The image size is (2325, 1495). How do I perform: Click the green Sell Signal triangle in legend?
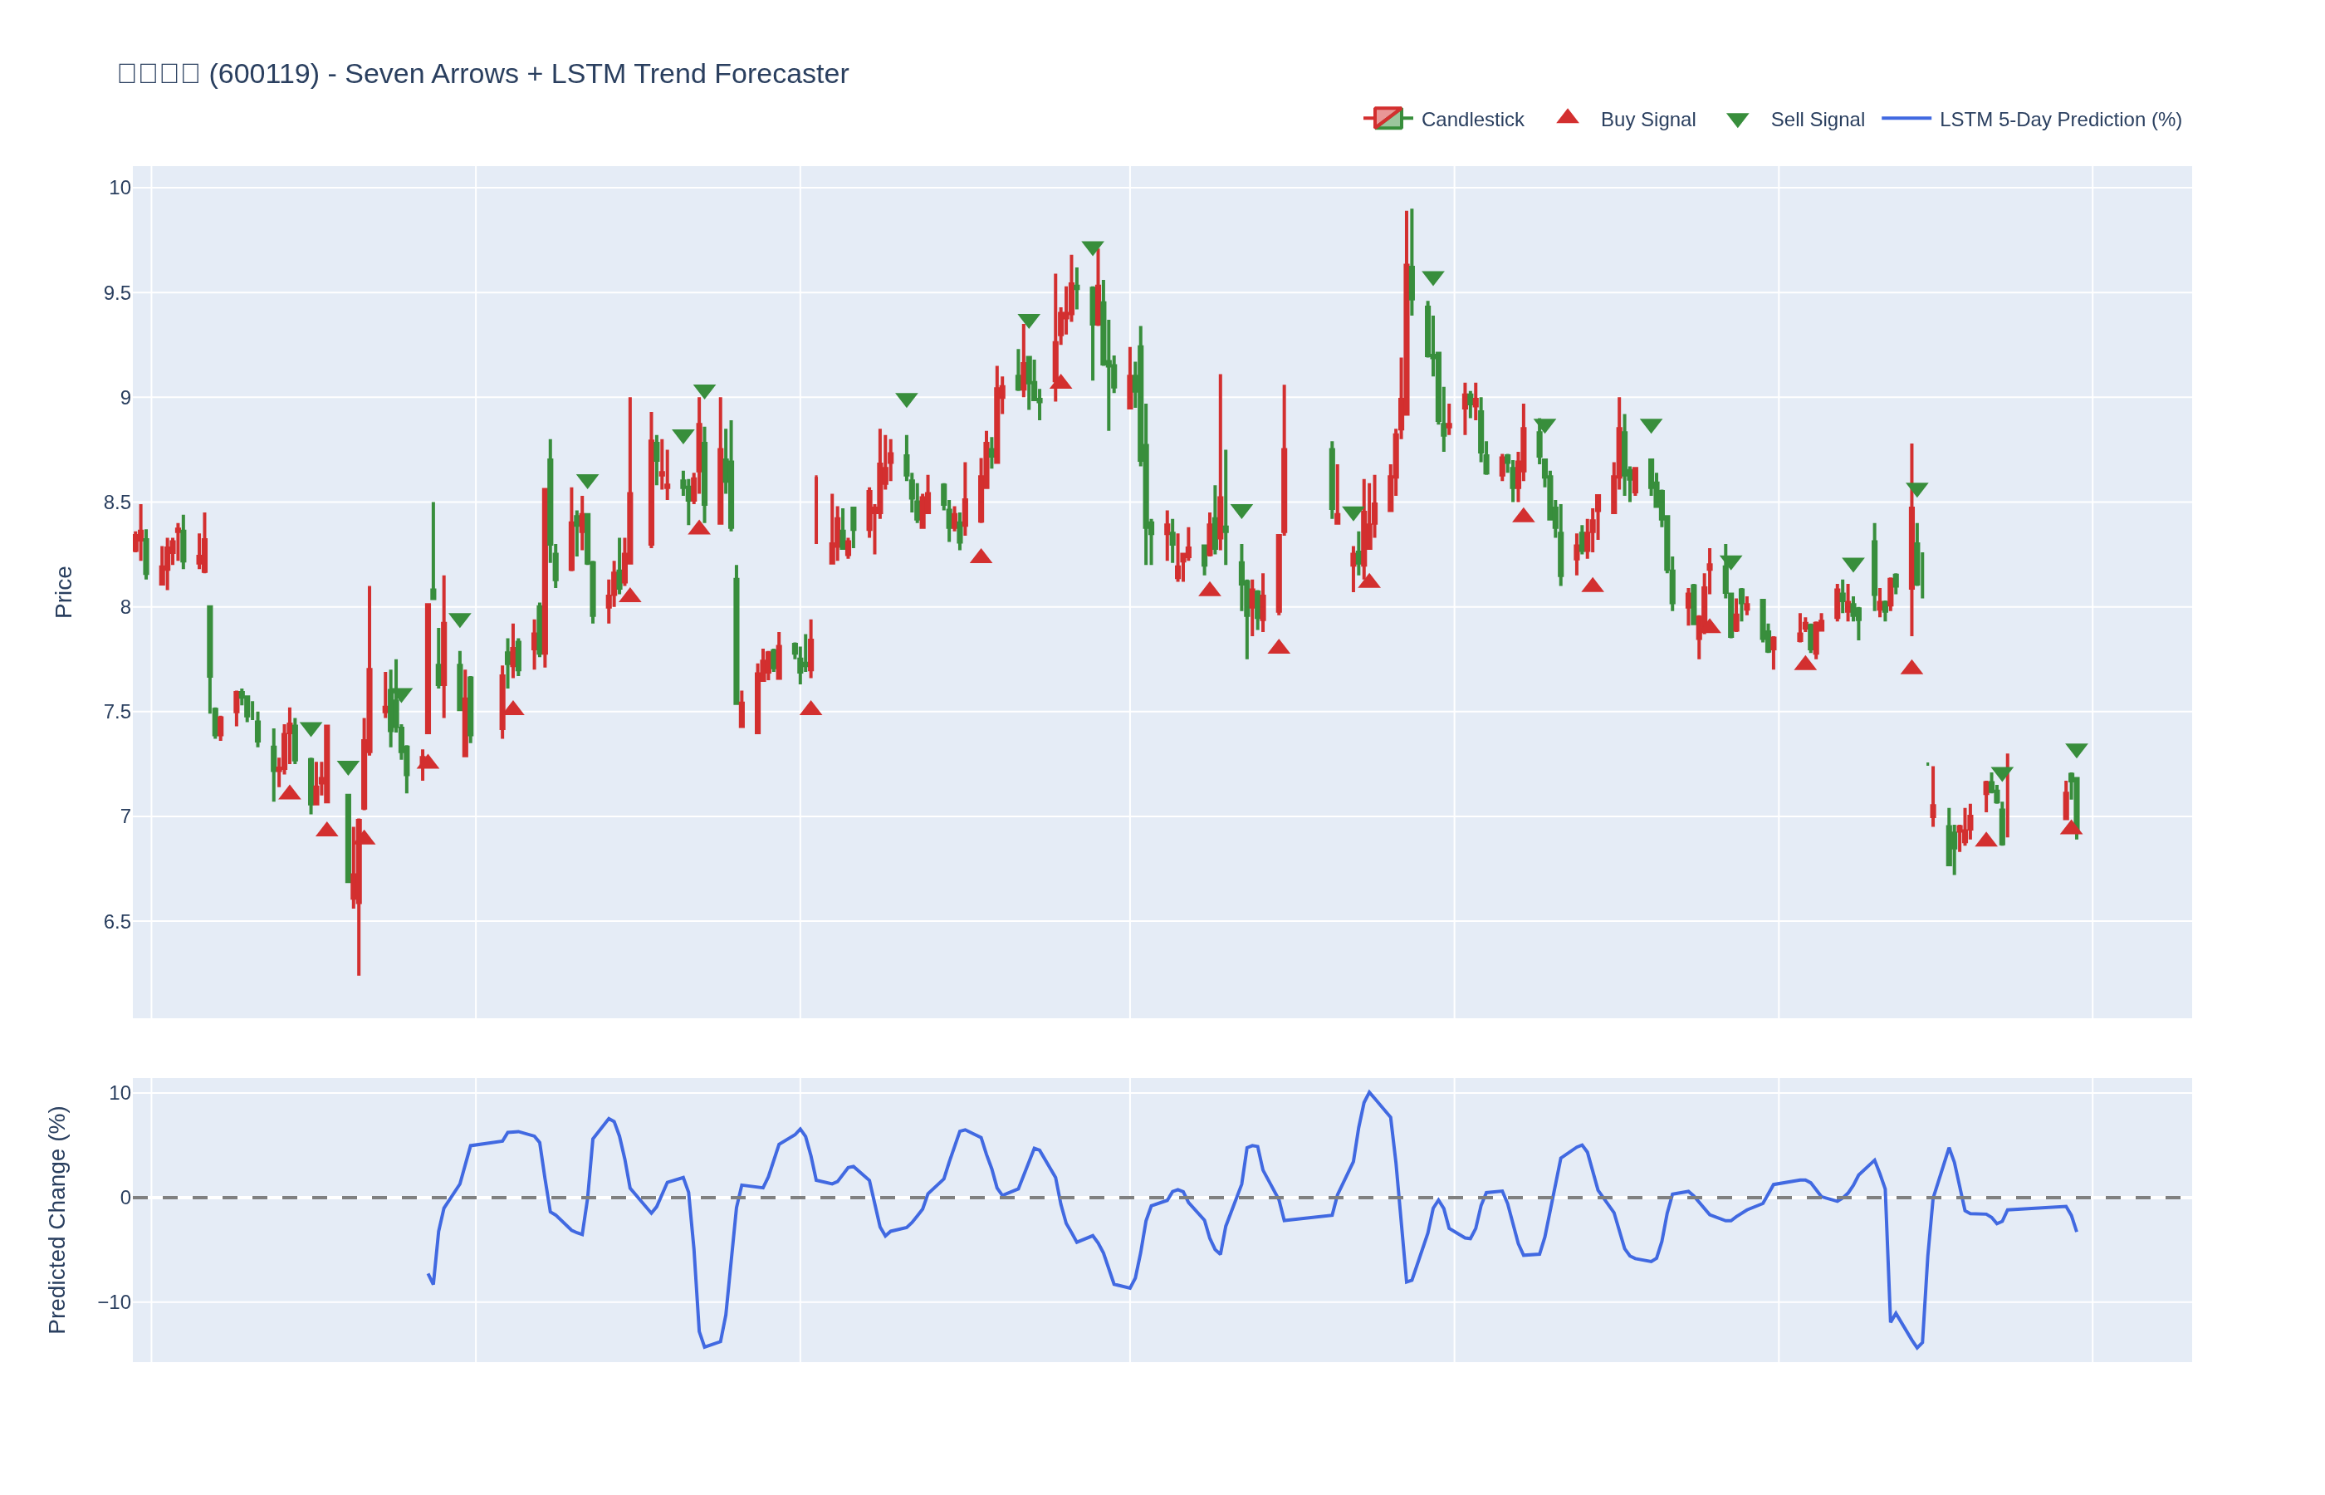tap(1737, 120)
